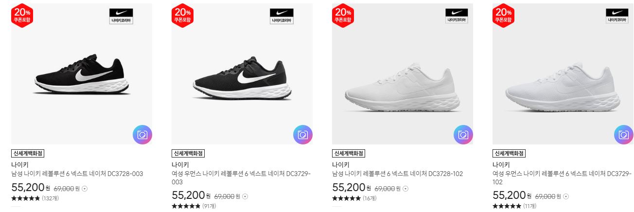Viewport: 634px width, 212px height.
Task: Open the 132-review star rating of the first product
Action: pos(35,198)
